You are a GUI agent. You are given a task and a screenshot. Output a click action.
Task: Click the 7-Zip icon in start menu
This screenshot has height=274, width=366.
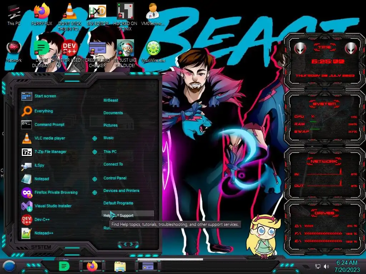pyautogui.click(x=26, y=152)
